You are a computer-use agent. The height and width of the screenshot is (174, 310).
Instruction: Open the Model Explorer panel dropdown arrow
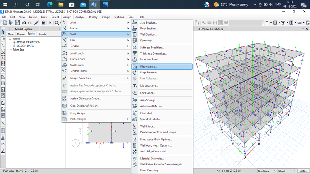(x=59, y=29)
